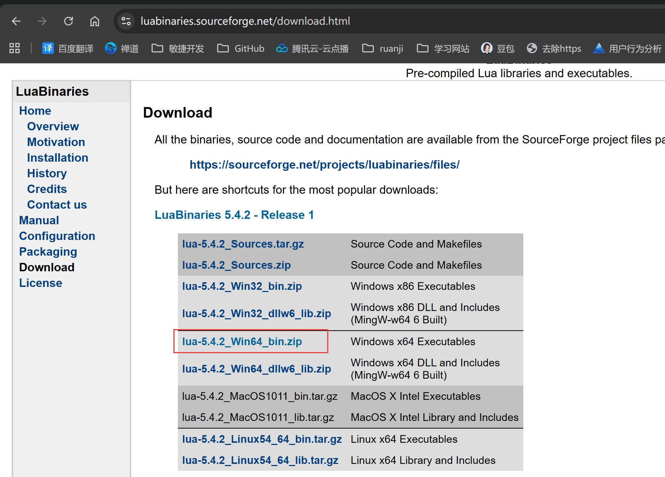Reload the current page

[69, 21]
